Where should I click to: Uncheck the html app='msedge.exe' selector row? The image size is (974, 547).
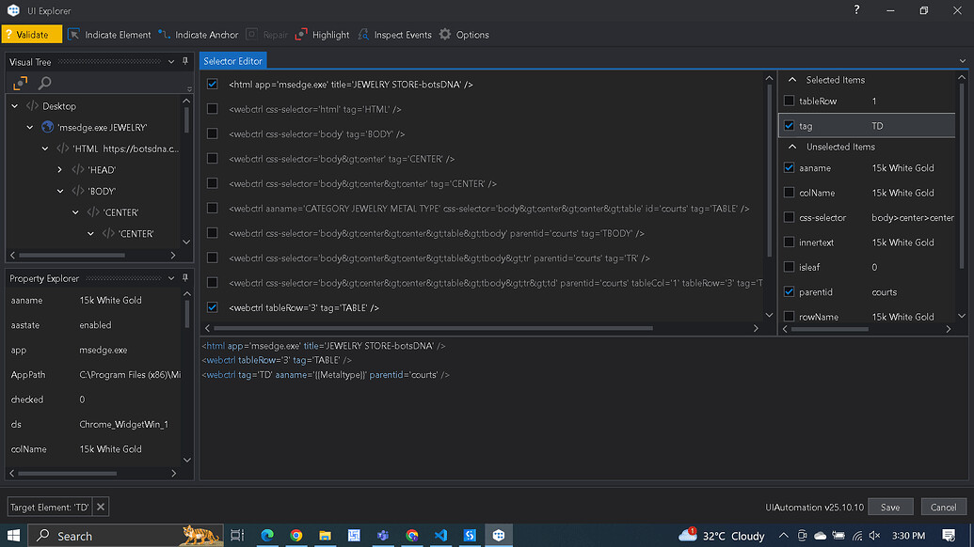click(x=213, y=84)
